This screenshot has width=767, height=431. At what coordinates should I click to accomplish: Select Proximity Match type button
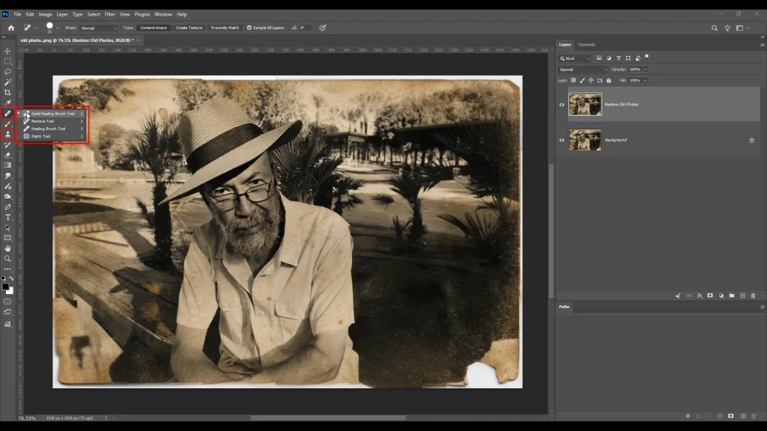[x=225, y=28]
